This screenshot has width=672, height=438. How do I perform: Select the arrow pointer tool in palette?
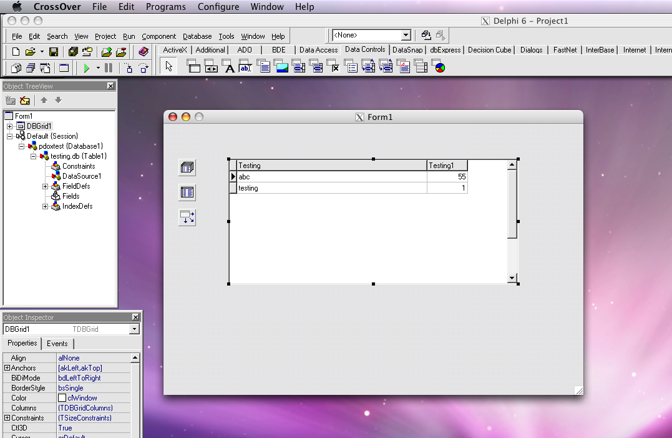[168, 67]
